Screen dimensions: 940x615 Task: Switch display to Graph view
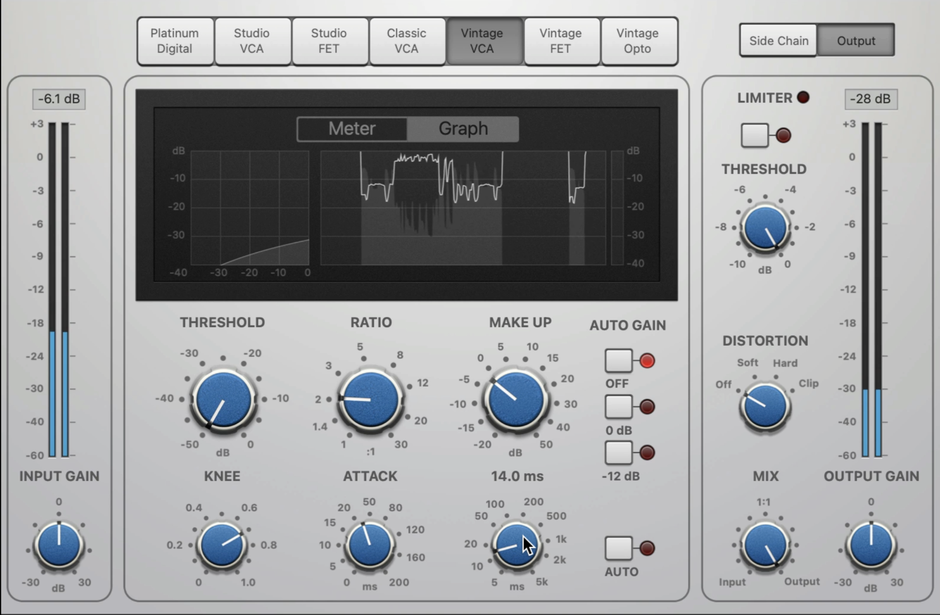(463, 129)
